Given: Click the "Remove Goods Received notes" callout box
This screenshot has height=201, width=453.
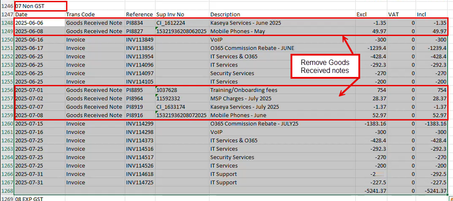Looking at the screenshot, I should [x=324, y=67].
